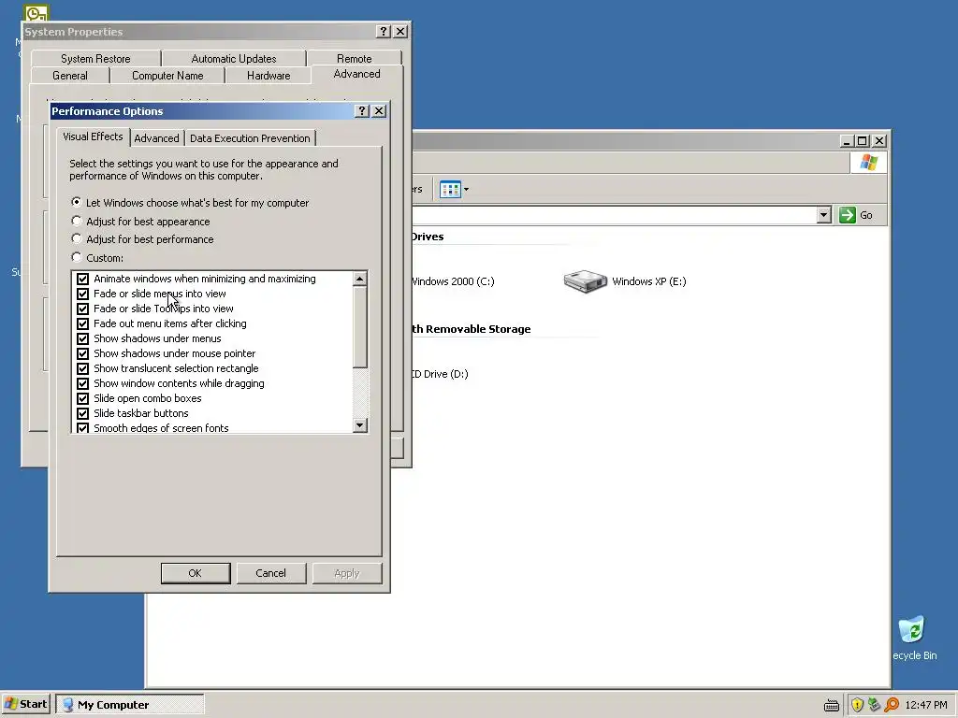Select System Properties Advanced tab
The height and width of the screenshot is (718, 958).
[x=356, y=74]
